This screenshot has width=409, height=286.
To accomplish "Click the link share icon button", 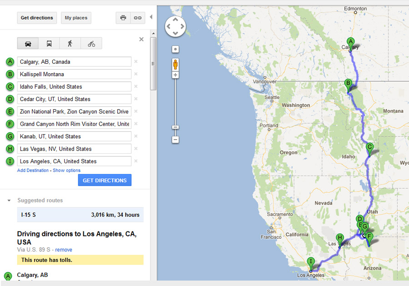I will point(137,18).
